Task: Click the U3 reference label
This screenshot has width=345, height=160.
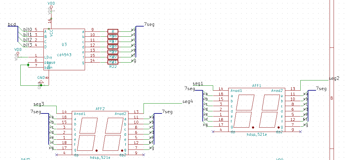Action: [x=64, y=44]
